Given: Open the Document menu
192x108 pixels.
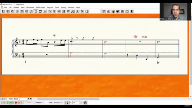Looking at the screenshot, I should pyautogui.click(x=30, y=7).
